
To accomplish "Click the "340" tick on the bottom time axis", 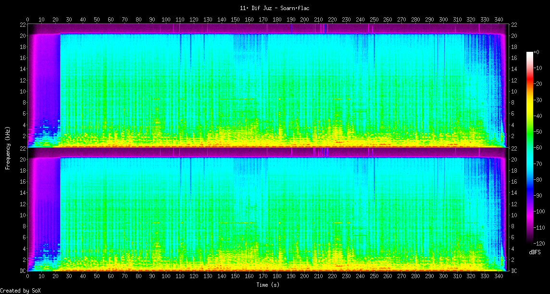I will pos(498,277).
